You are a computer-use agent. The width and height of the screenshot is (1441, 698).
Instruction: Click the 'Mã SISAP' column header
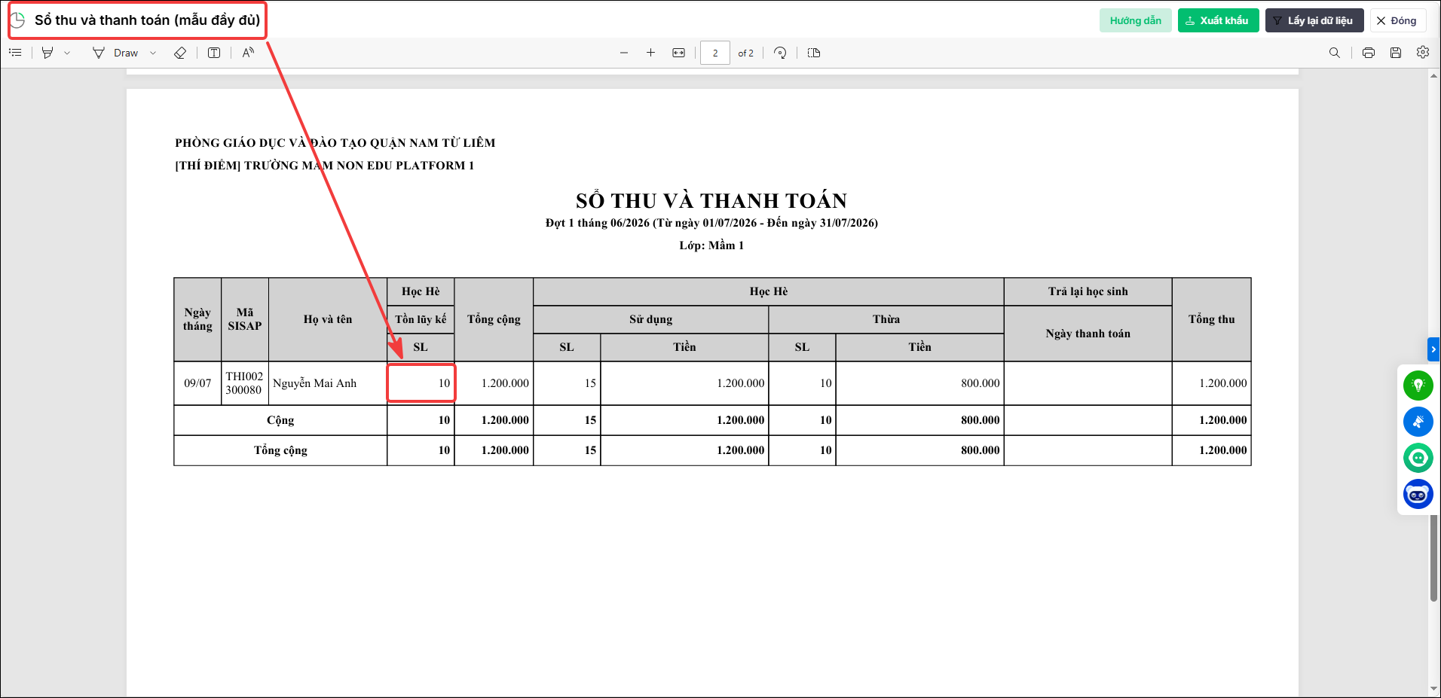(x=245, y=319)
